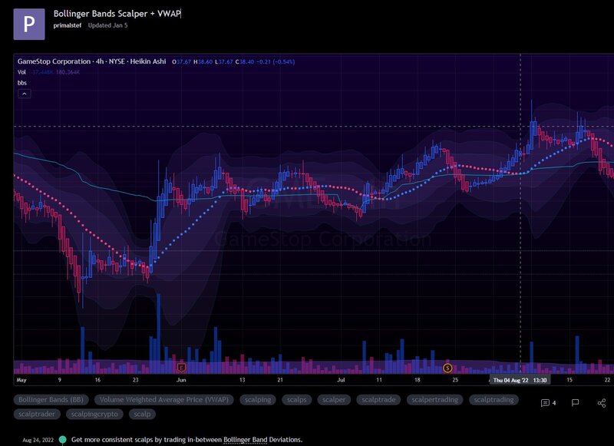Click the Updated Jan 5 text

click(x=107, y=25)
